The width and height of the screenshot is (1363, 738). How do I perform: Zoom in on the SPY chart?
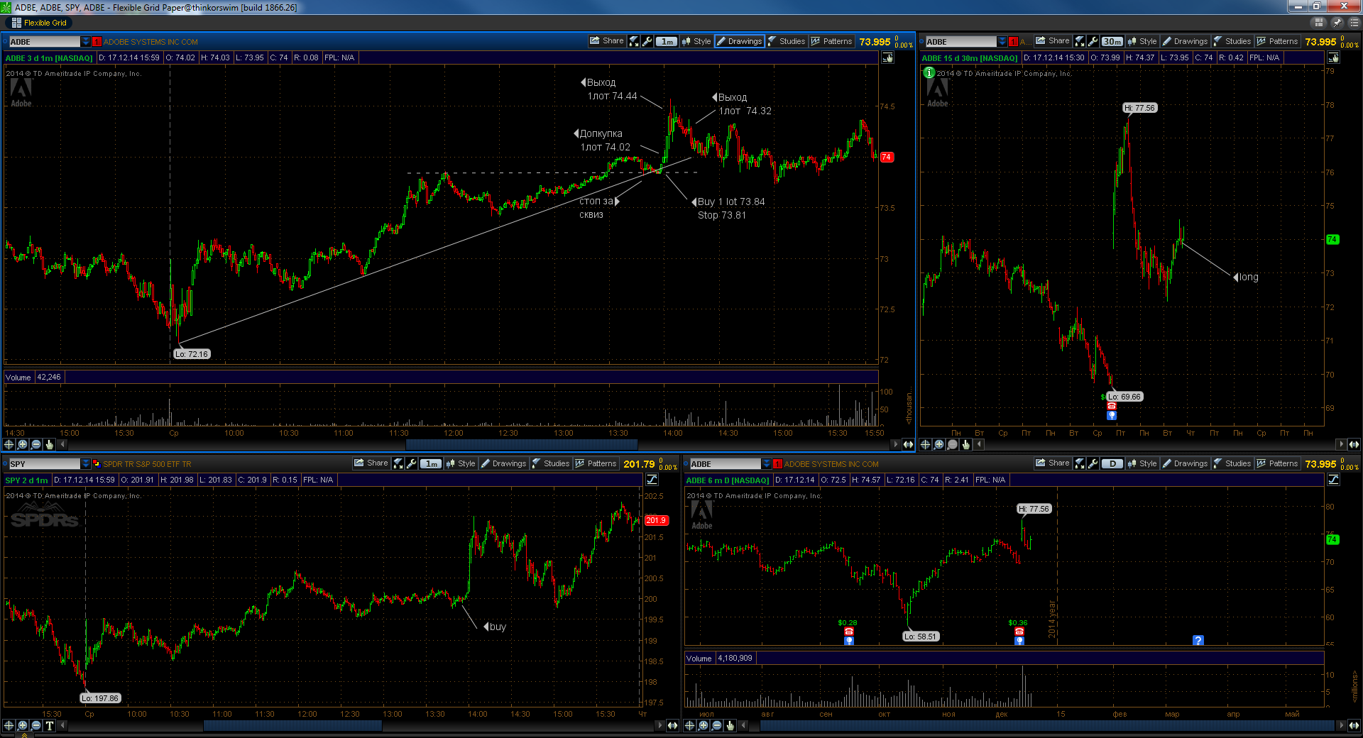(23, 725)
